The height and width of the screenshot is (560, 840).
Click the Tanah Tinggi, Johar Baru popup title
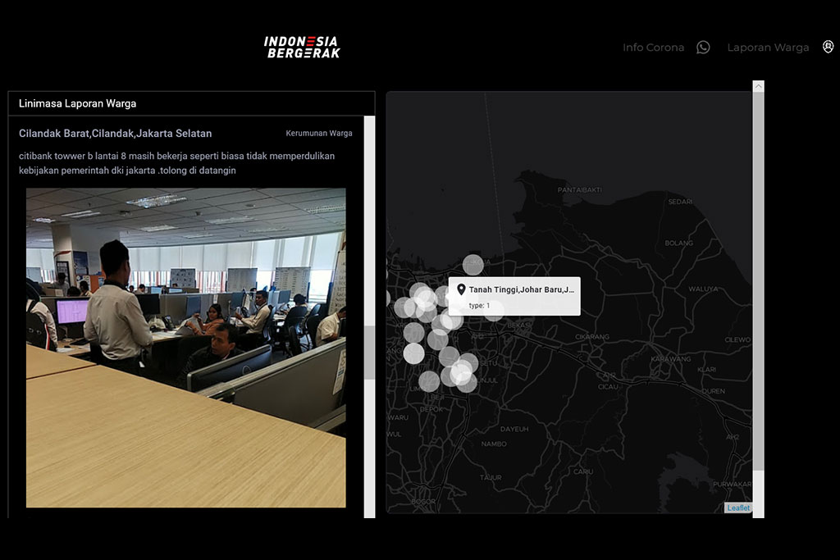tap(522, 289)
